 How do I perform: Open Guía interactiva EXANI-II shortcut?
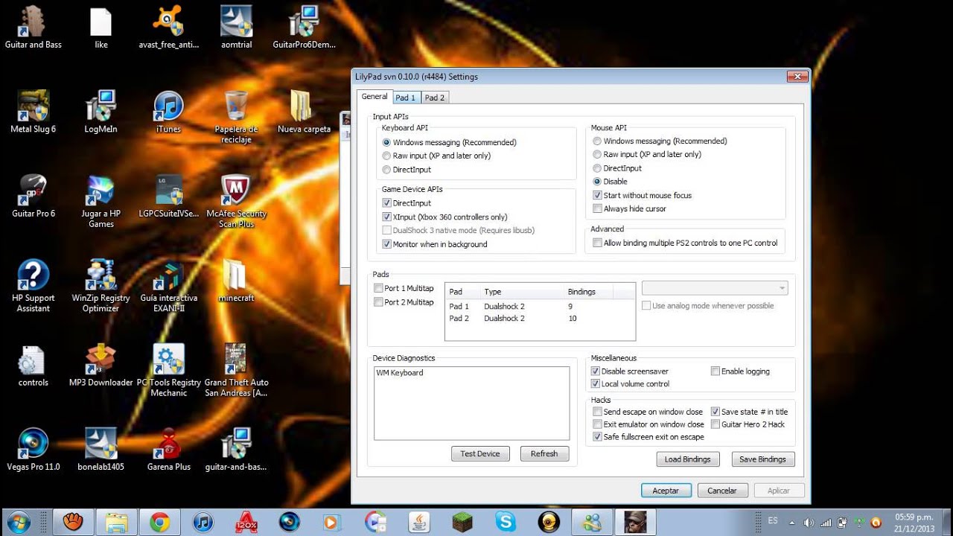pyautogui.click(x=169, y=286)
